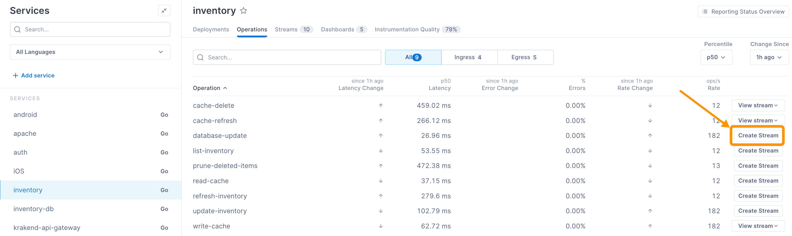This screenshot has height=236, width=792.
Task: Click the magnifier icon in the Services search box
Action: click(x=18, y=29)
